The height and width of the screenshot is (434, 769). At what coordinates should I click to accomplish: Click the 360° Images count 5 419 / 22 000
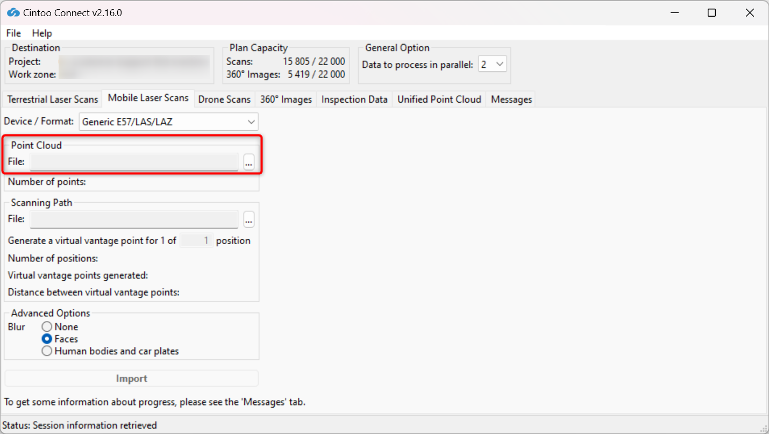click(x=316, y=74)
